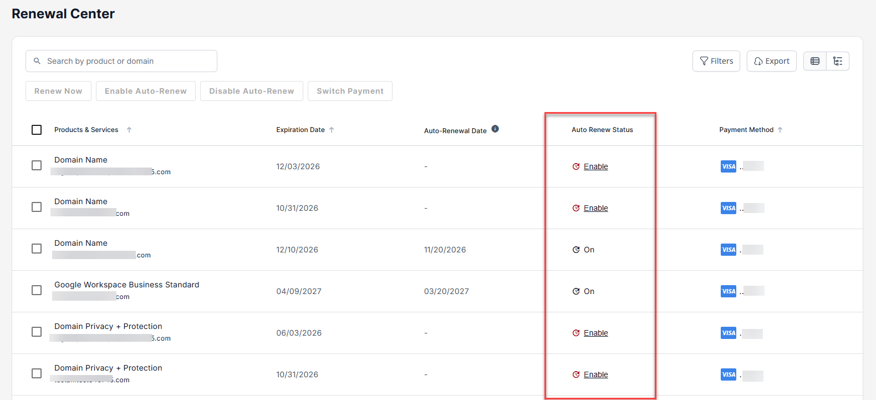Screen dimensions: 876x400
Task: Click the 04/09/2027 expiration date
Action: (x=299, y=291)
